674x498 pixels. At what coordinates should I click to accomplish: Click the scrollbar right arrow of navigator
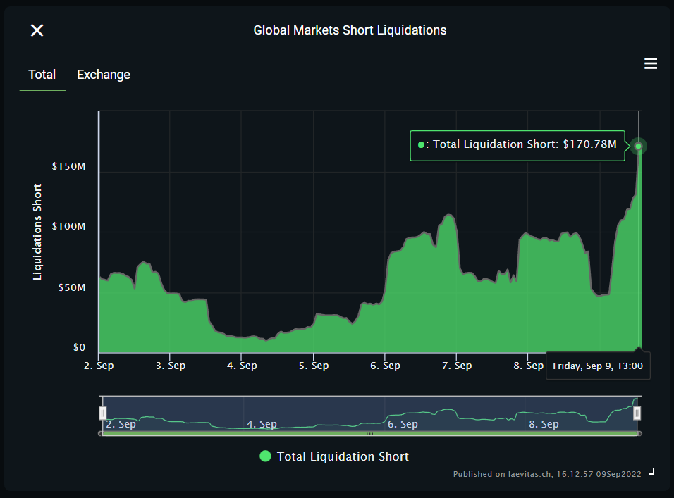pyautogui.click(x=639, y=434)
